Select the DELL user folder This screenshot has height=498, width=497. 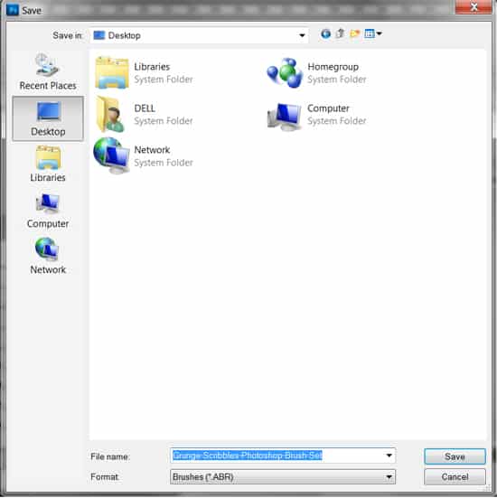pyautogui.click(x=145, y=115)
